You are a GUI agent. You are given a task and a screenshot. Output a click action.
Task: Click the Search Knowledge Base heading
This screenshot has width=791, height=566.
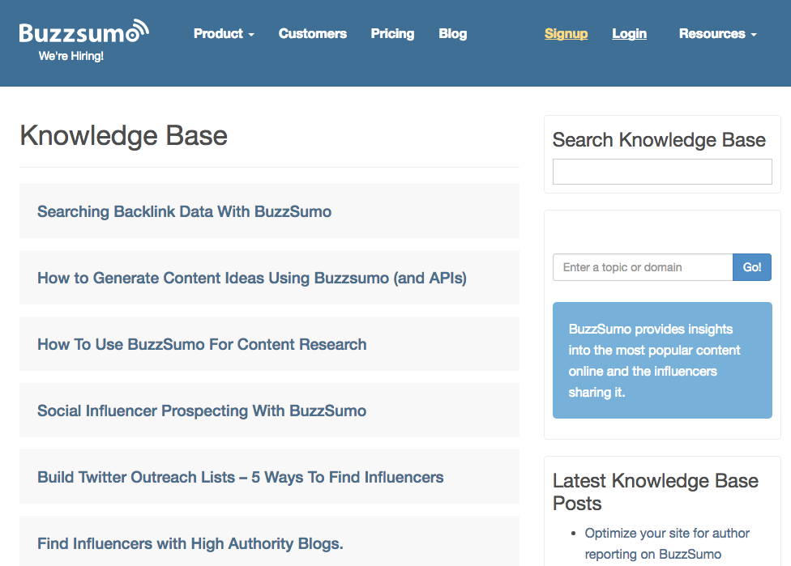[659, 139]
